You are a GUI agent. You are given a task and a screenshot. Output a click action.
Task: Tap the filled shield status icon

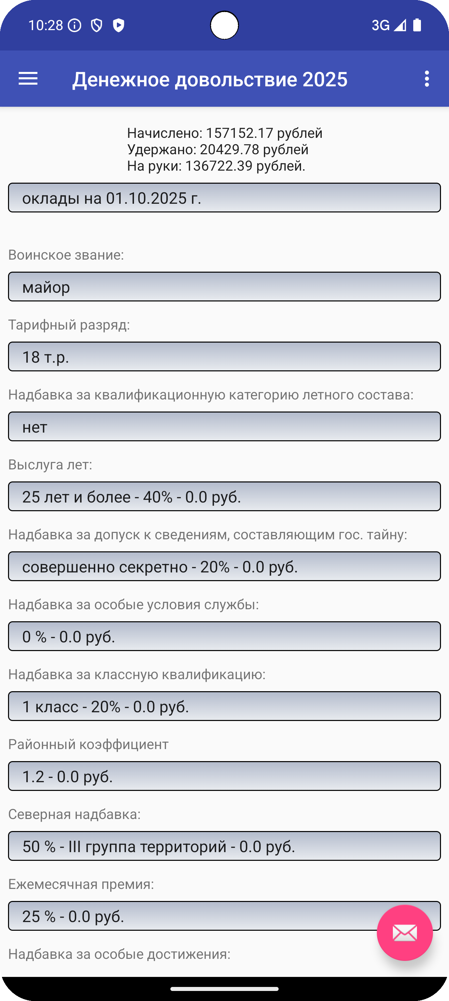[118, 26]
